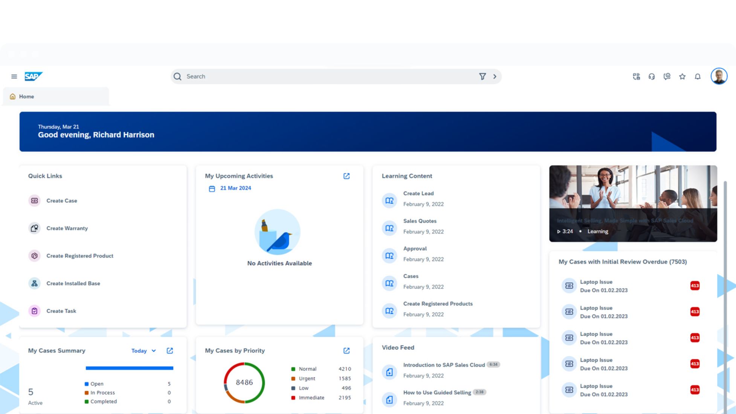Open the notifications bell
736x414 pixels.
pos(698,76)
